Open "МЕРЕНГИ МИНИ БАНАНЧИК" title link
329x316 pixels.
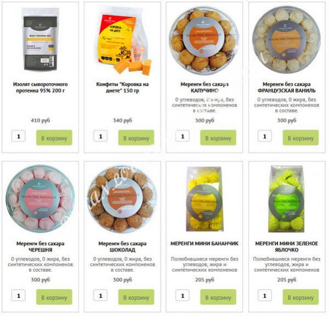point(204,244)
